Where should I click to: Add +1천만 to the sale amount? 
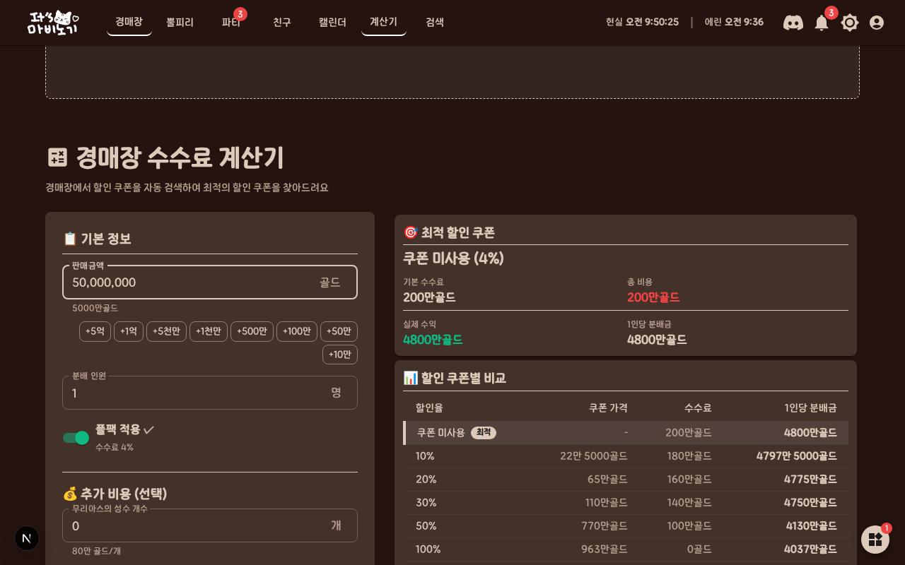pyautogui.click(x=209, y=331)
